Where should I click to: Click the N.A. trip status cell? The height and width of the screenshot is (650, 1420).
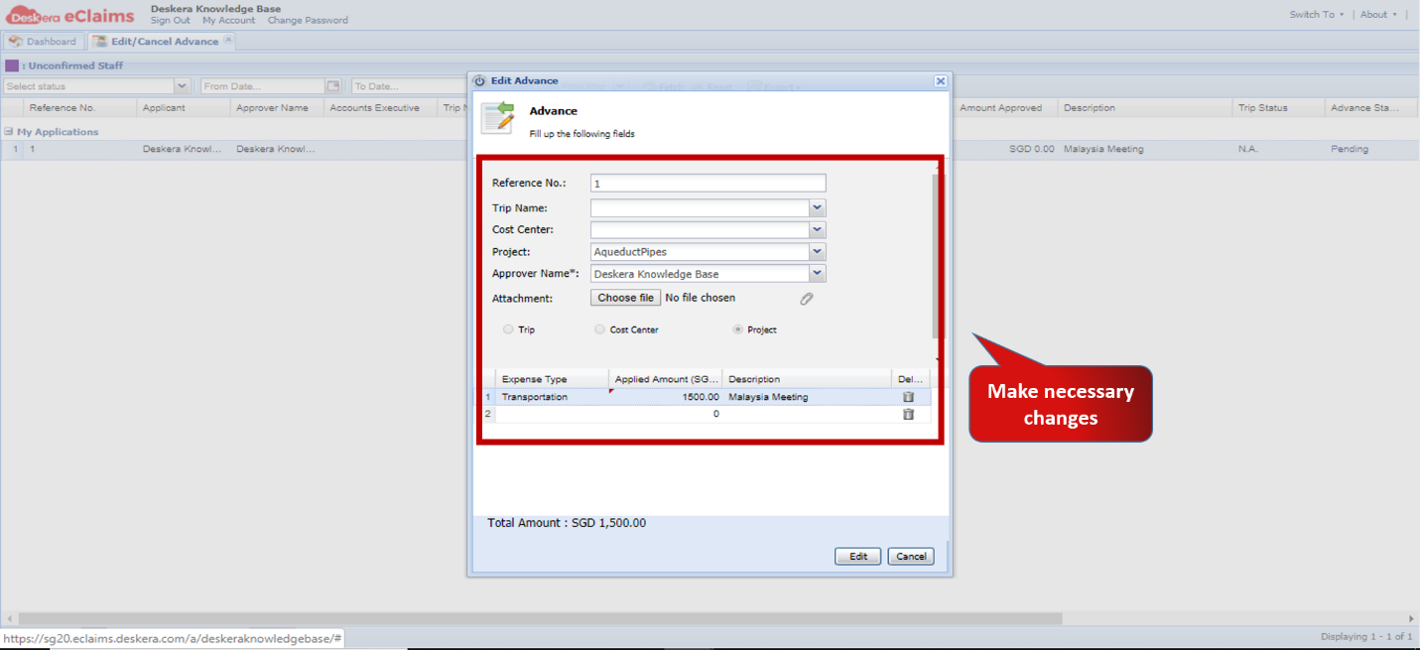(1278, 149)
